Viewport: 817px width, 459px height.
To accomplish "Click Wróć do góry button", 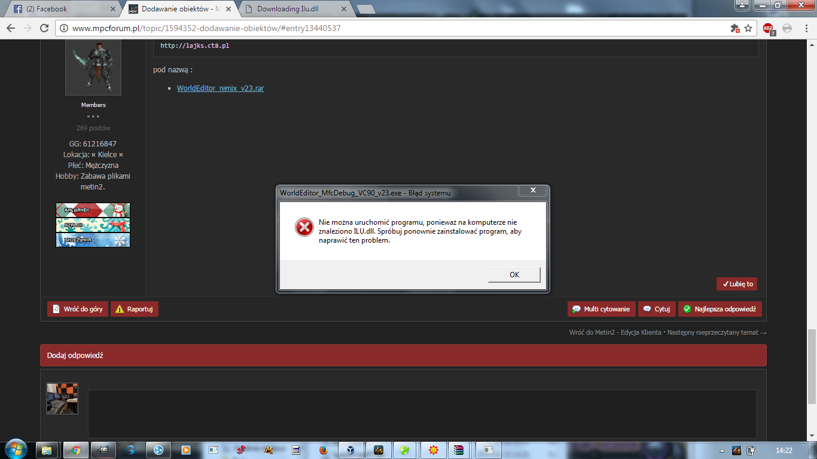I will tap(78, 309).
